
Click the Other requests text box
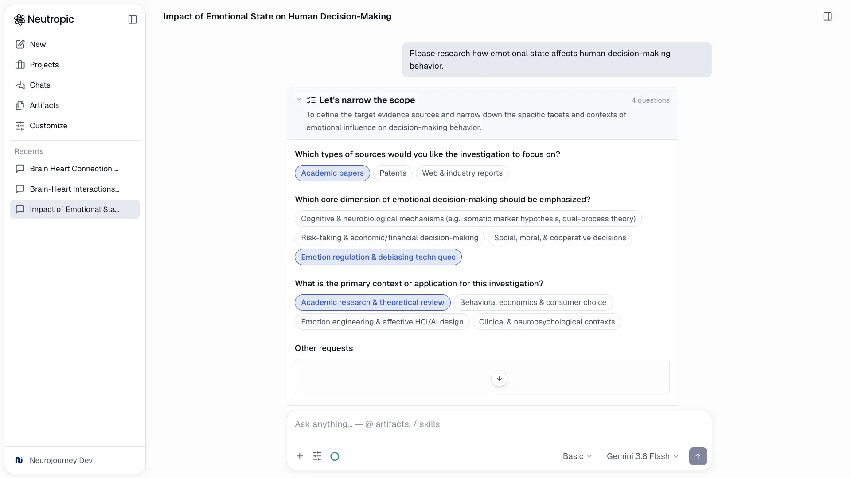(x=482, y=377)
